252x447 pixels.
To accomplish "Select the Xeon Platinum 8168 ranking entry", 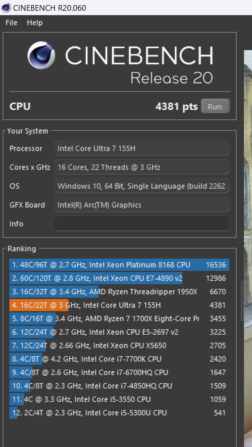I will click(x=119, y=265).
